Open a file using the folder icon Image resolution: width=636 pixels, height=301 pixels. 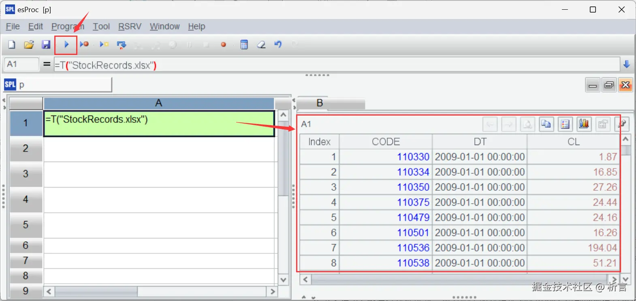coord(29,44)
